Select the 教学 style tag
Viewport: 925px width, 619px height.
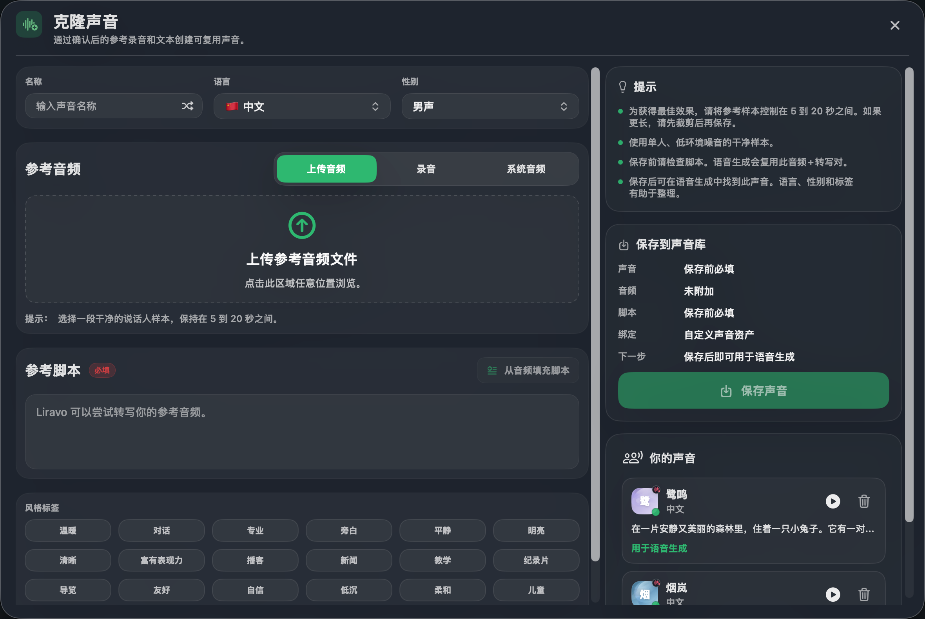point(443,560)
